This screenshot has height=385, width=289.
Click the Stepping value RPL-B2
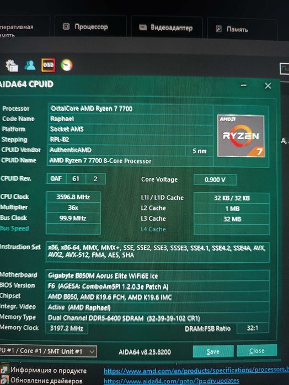(130, 139)
